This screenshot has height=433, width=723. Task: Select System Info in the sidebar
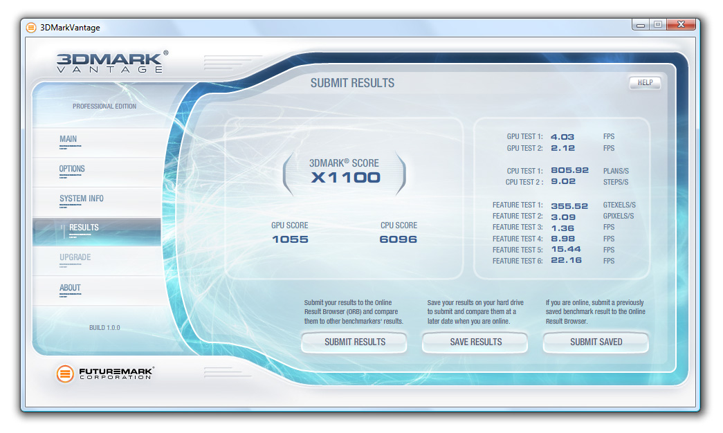(82, 199)
